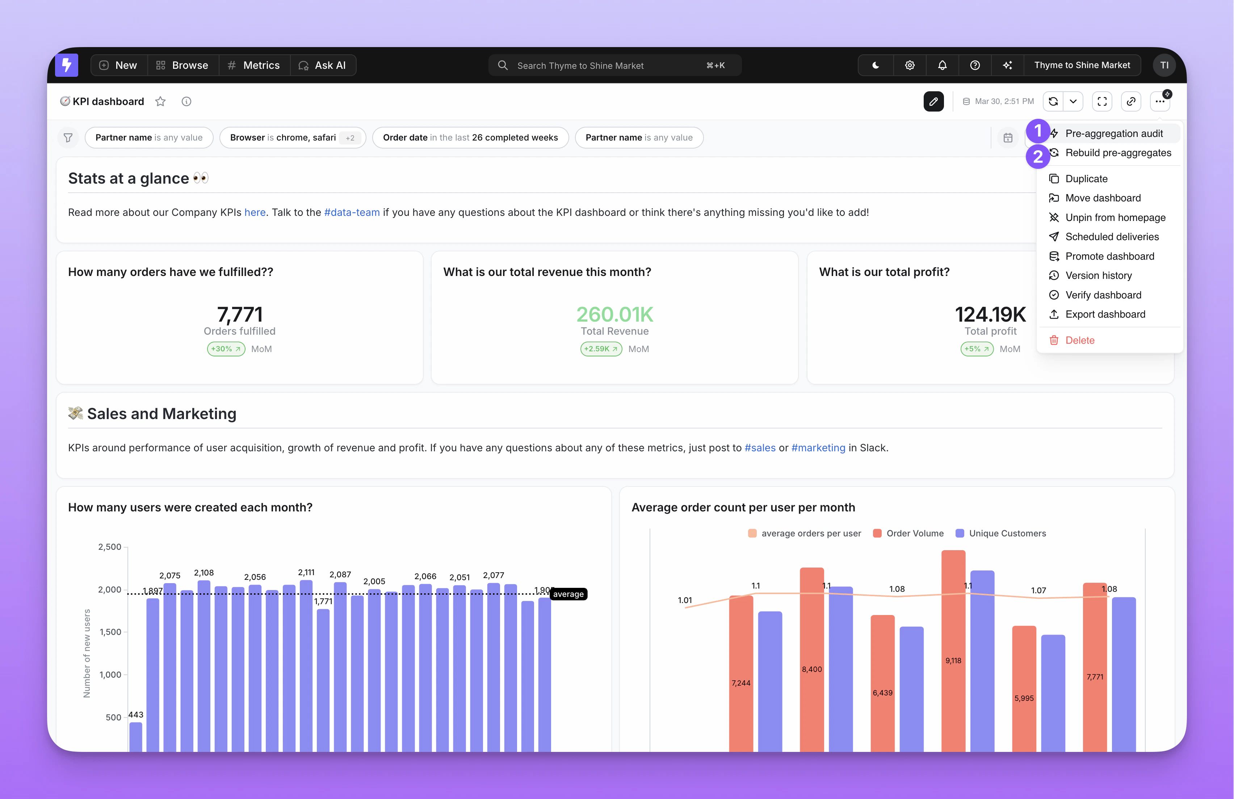Screen dimensions: 1234x799
Task: Expand the refresh options chevron
Action: (x=1073, y=101)
